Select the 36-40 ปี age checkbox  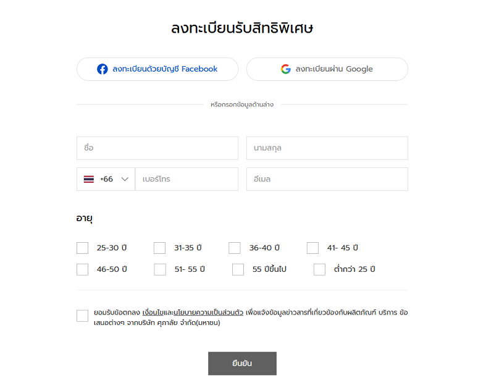click(x=235, y=248)
